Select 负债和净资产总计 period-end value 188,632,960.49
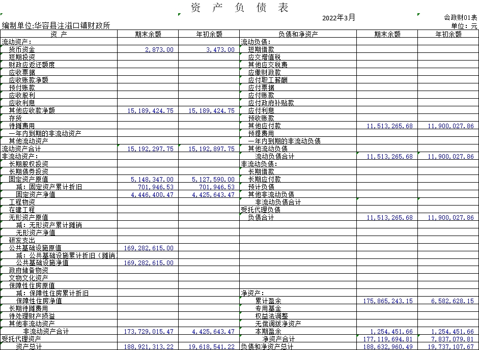Screen dimensions: 479x350 [x=388, y=346]
